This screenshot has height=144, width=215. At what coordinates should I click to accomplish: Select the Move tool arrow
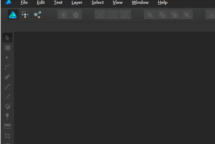(x=7, y=38)
